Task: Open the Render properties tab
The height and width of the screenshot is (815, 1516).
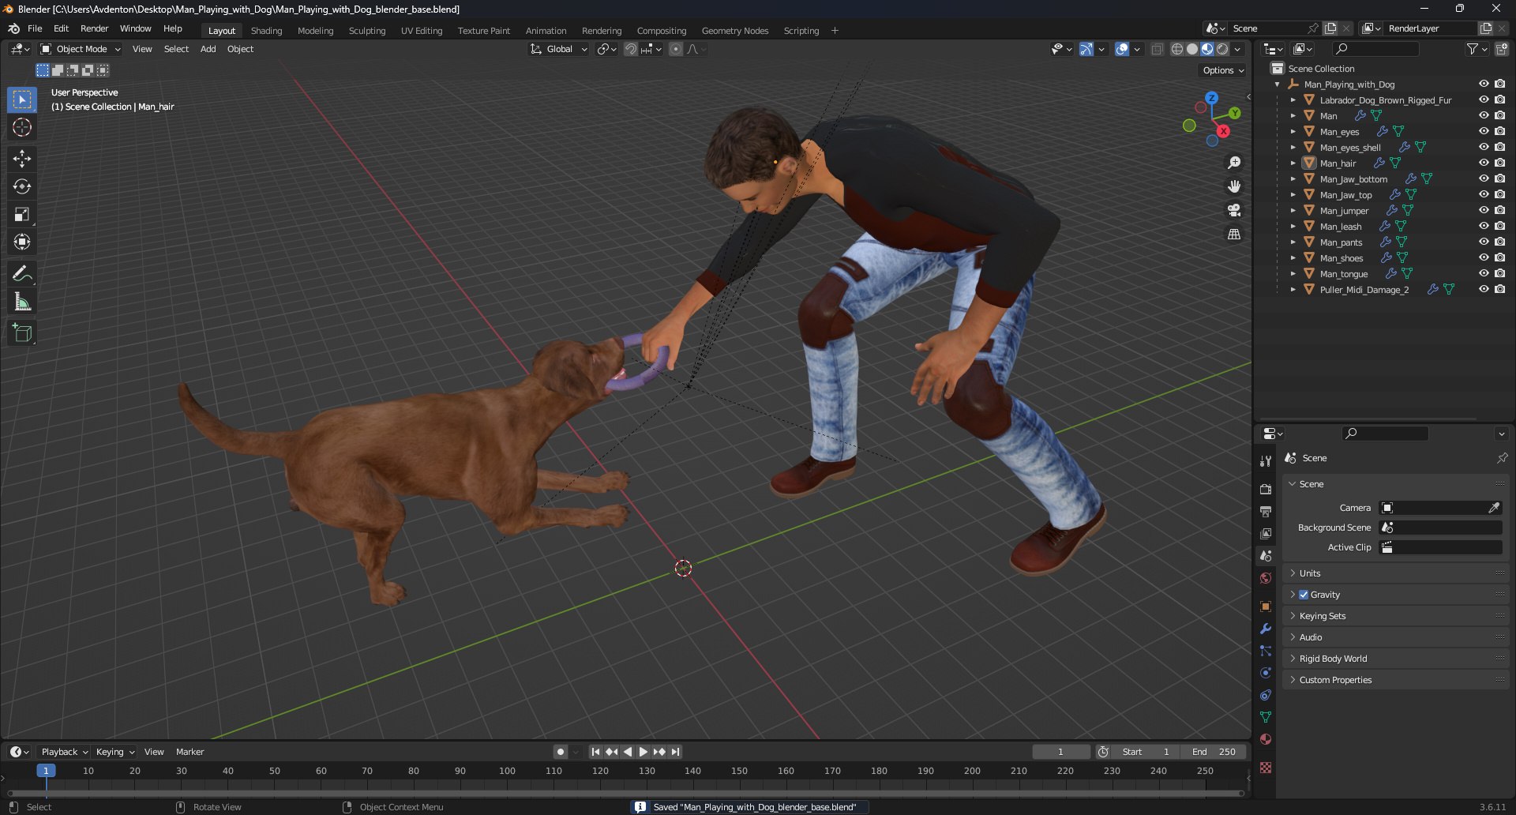Action: coord(1266,490)
